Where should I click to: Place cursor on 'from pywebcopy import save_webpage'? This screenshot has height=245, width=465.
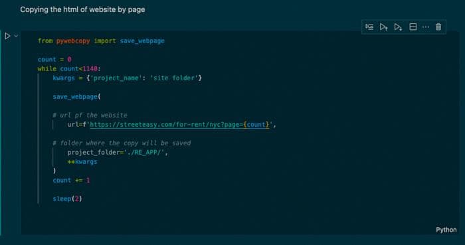101,41
